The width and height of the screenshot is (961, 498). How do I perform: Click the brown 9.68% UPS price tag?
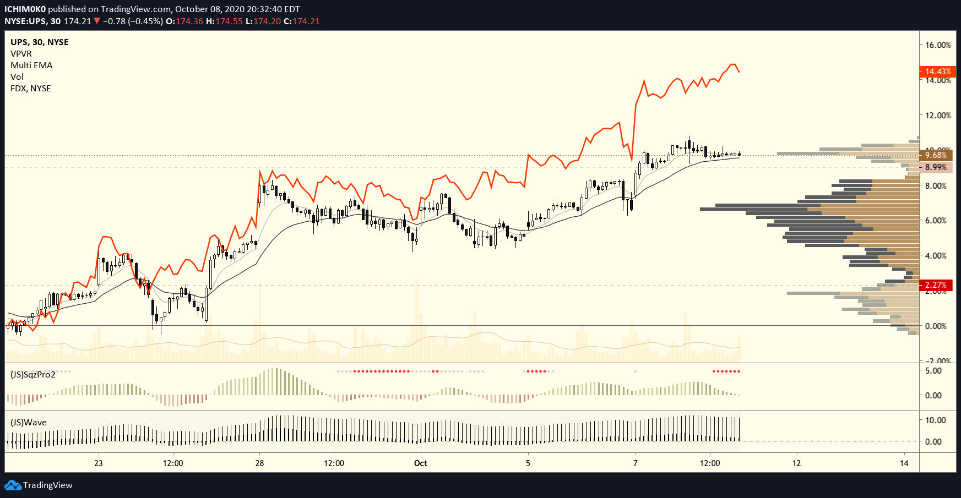click(936, 155)
